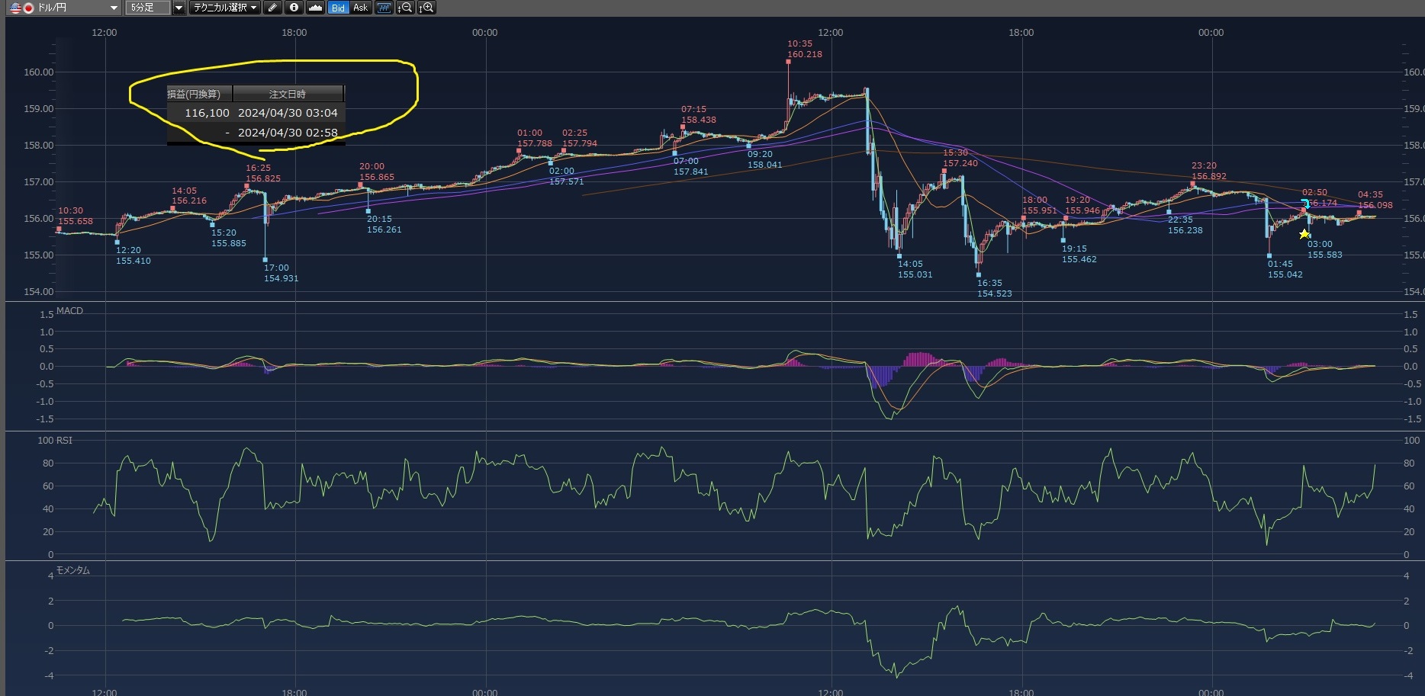The image size is (1425, 696).
Task: Click the pencil drawing tool icon
Action: [272, 8]
